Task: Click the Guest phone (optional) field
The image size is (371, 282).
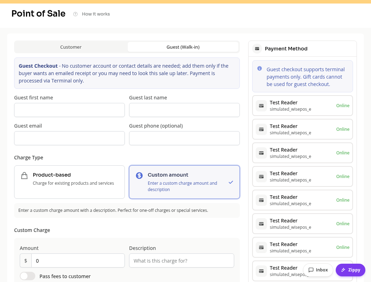Action: coord(184,138)
